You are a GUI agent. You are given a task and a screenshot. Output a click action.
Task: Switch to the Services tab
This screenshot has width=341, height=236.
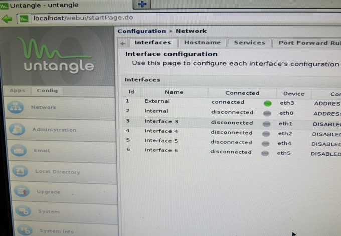[249, 43]
